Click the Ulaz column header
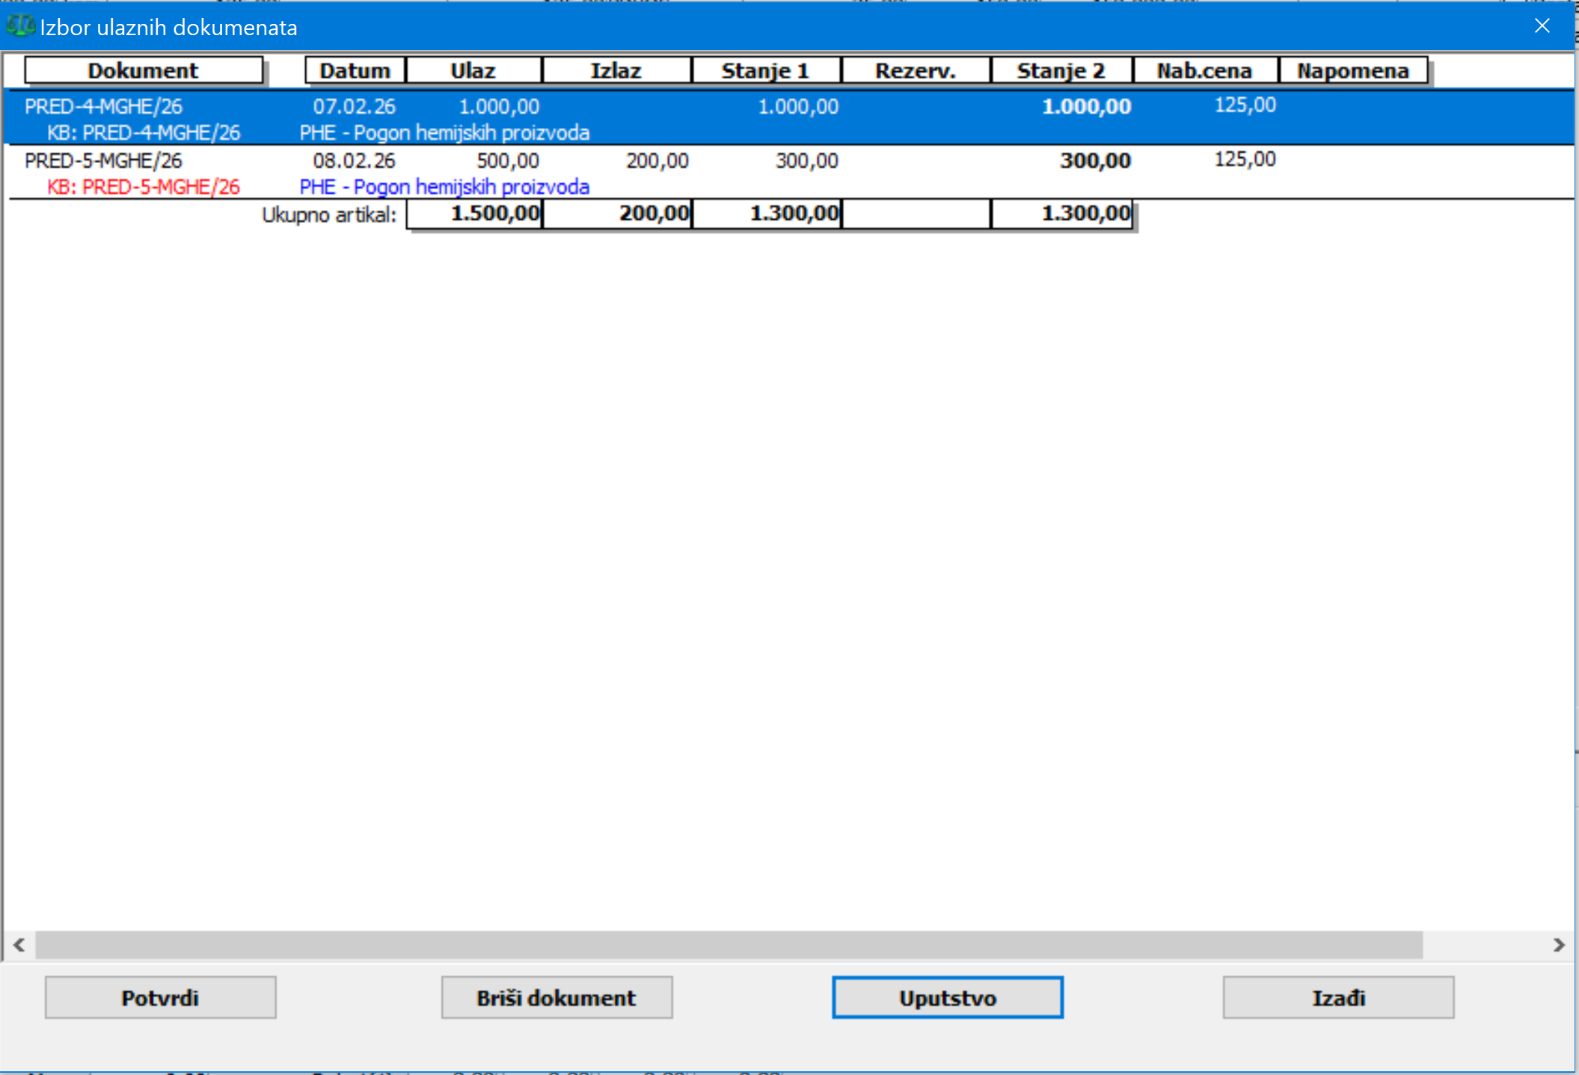Viewport: 1579px width, 1075px height. (473, 70)
